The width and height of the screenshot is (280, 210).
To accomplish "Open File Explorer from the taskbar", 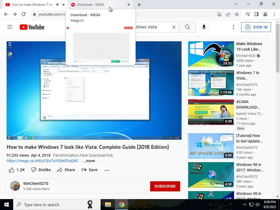I will (x=108, y=205).
